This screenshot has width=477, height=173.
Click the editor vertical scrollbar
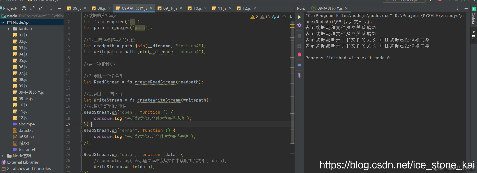coord(292,83)
